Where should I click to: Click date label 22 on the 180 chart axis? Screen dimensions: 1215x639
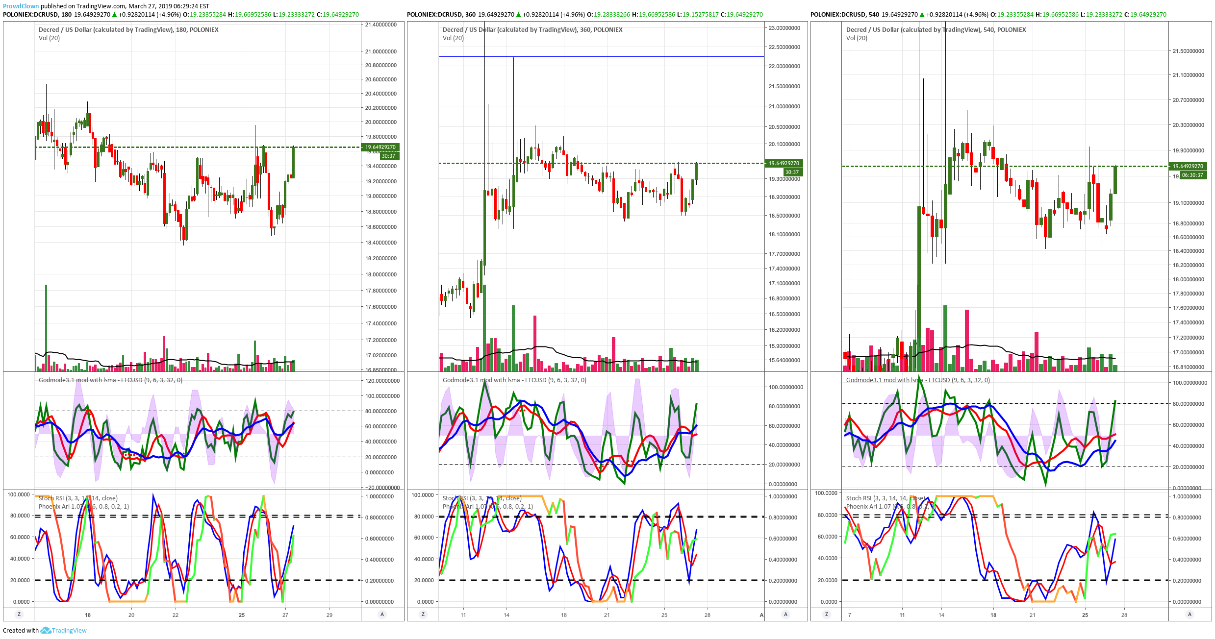pos(176,615)
